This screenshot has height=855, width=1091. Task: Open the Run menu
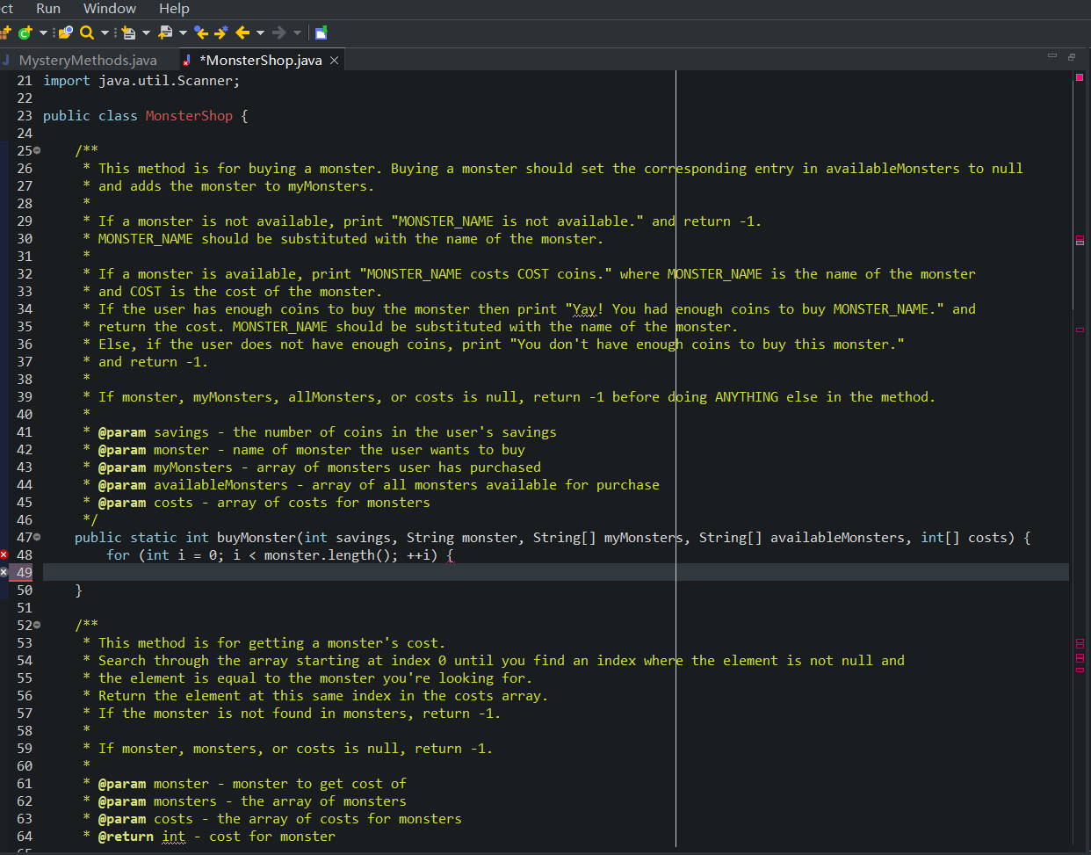point(48,8)
